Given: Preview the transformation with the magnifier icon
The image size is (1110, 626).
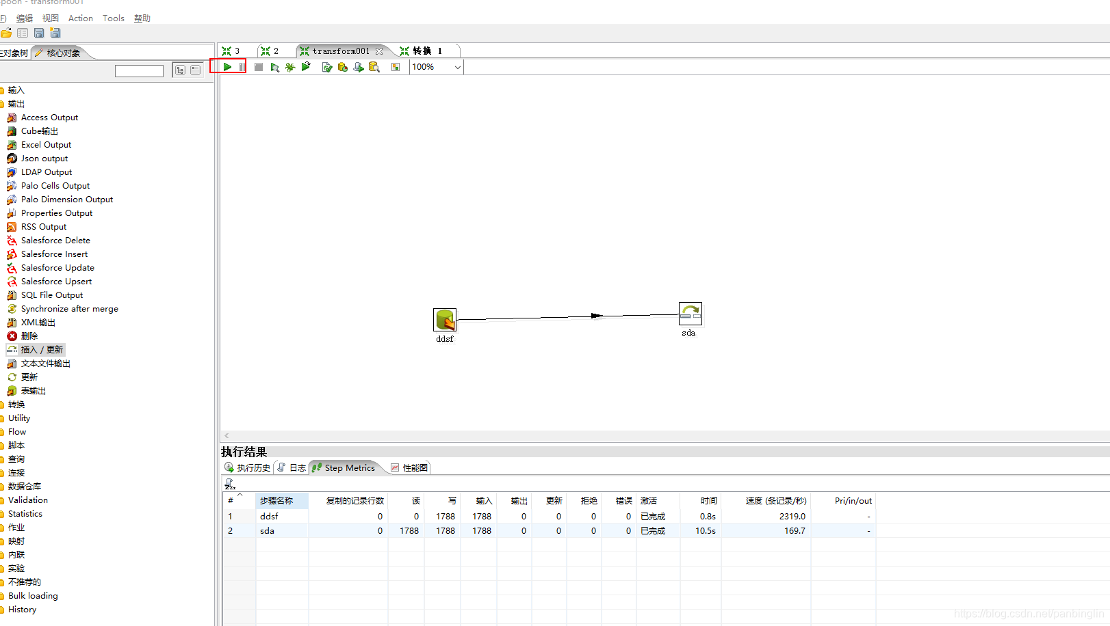Looking at the screenshot, I should pos(274,67).
